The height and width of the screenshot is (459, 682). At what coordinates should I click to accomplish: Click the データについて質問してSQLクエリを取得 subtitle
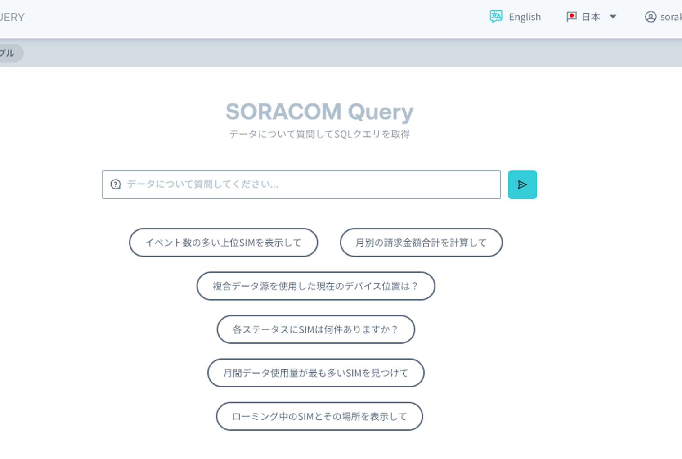click(x=319, y=134)
